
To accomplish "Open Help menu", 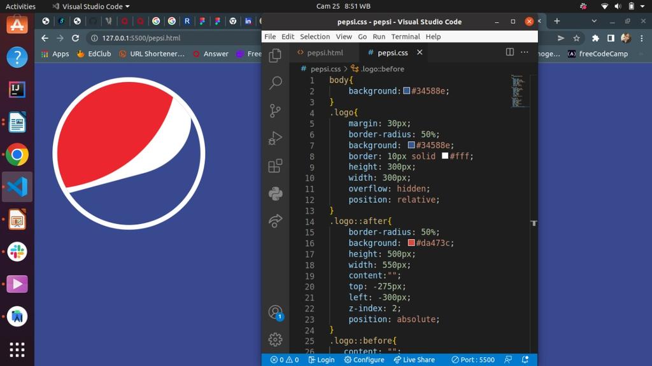I will [433, 37].
